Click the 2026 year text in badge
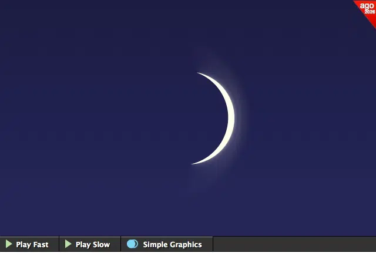The height and width of the screenshot is (253, 376). click(x=370, y=12)
